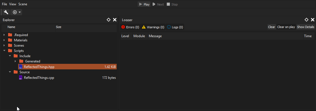This screenshot has height=111, width=316.
Task: Undock Logger panel via its diamond icon
Action: pyautogui.click(x=306, y=20)
